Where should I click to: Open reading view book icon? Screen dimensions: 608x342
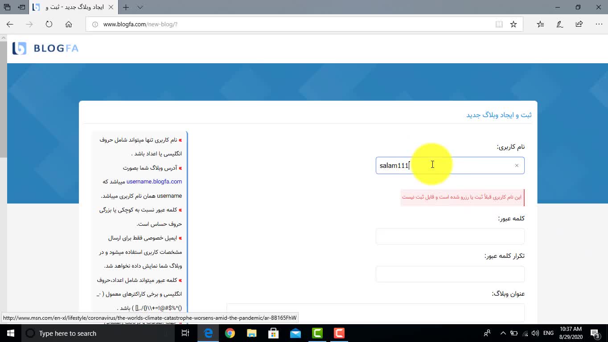(499, 24)
